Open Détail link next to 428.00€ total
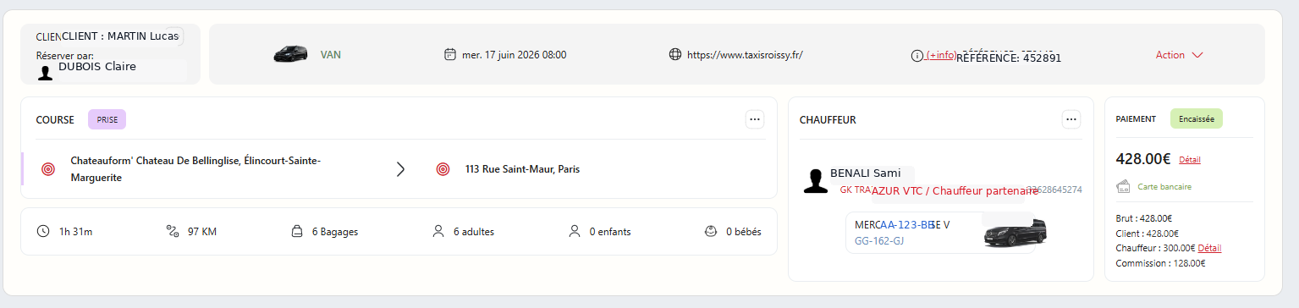Viewport: 1299px width, 308px height. [x=1189, y=159]
